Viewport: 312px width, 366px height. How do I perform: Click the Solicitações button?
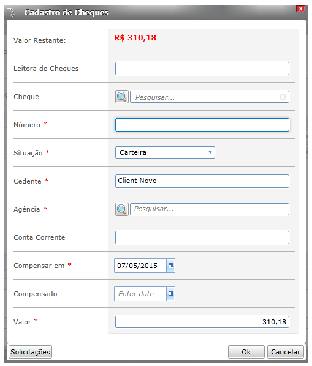click(x=31, y=352)
